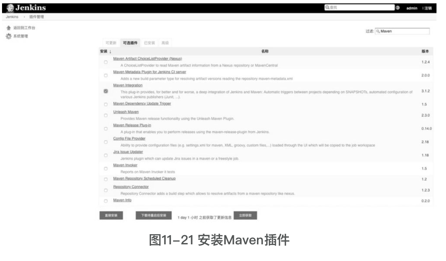Uncheck the Maven Integration checkbox
Viewport: 446px width, 261px height.
click(x=106, y=91)
